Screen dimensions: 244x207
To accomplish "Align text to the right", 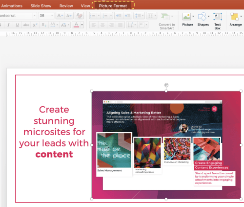I will point(111,25).
